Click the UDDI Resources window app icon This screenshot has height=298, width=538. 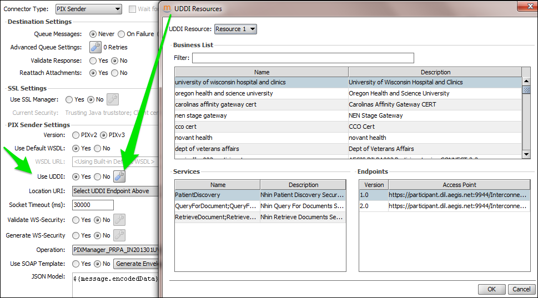167,8
